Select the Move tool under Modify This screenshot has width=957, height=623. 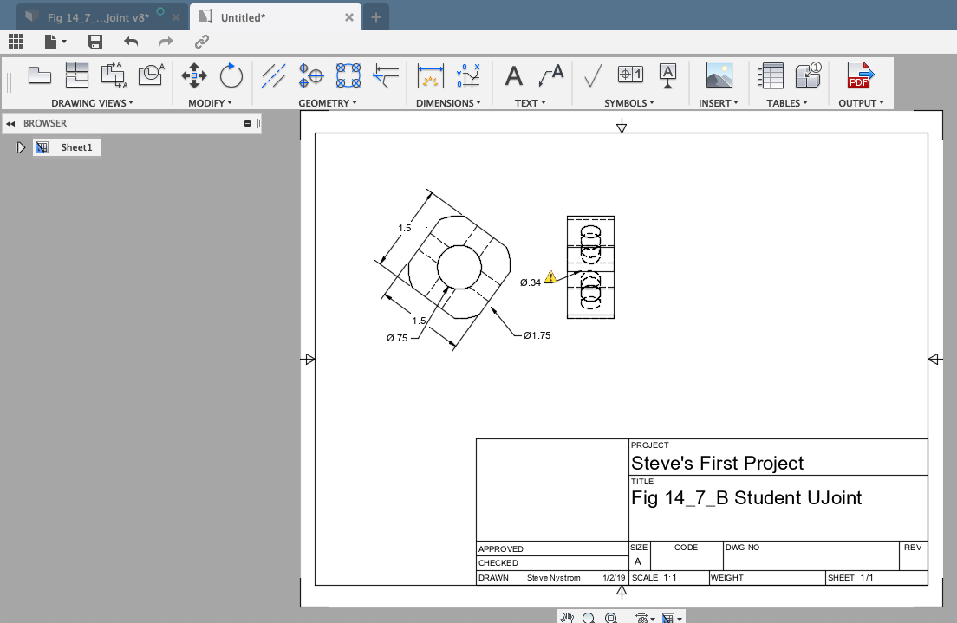(193, 76)
